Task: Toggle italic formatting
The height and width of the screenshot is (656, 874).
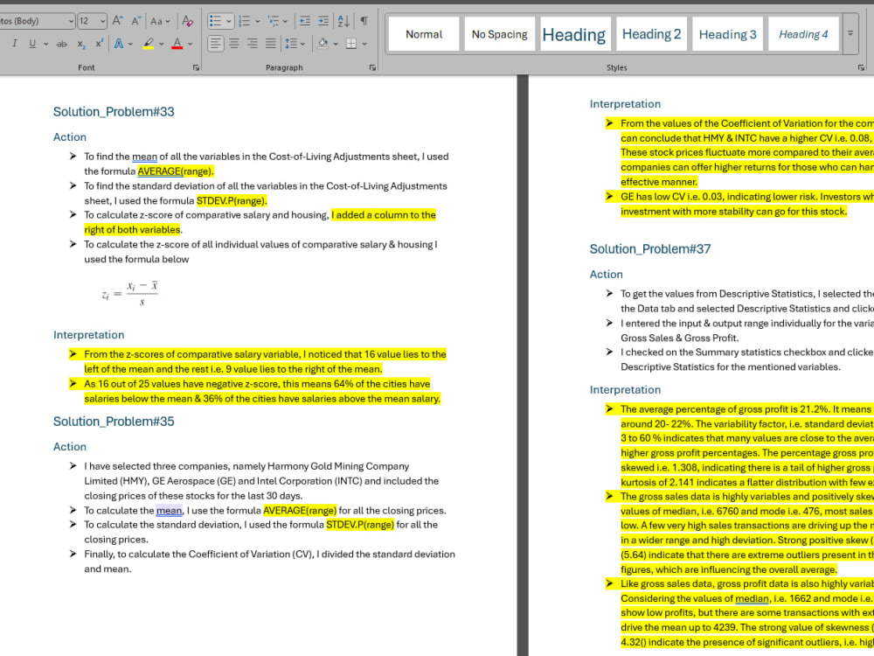Action: click(15, 44)
